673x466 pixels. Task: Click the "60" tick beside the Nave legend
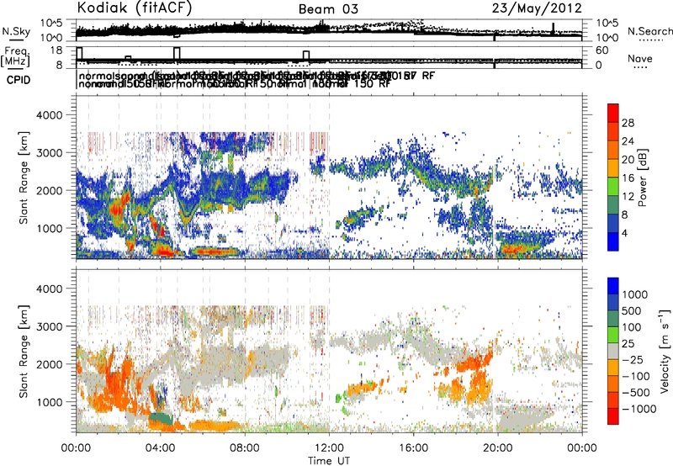pos(602,50)
